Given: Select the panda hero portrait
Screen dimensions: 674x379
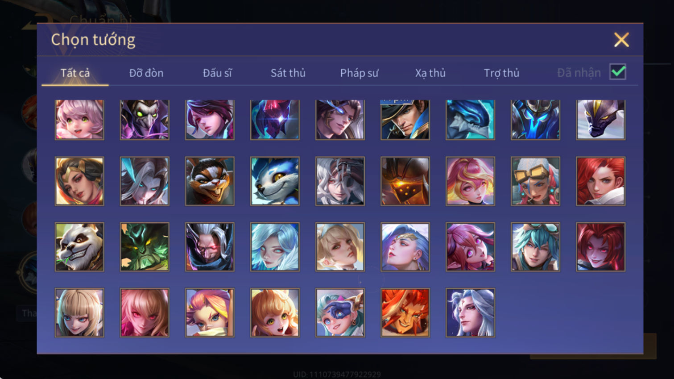Looking at the screenshot, I should [x=79, y=247].
